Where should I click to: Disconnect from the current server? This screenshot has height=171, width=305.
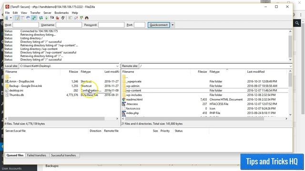pos(57,18)
